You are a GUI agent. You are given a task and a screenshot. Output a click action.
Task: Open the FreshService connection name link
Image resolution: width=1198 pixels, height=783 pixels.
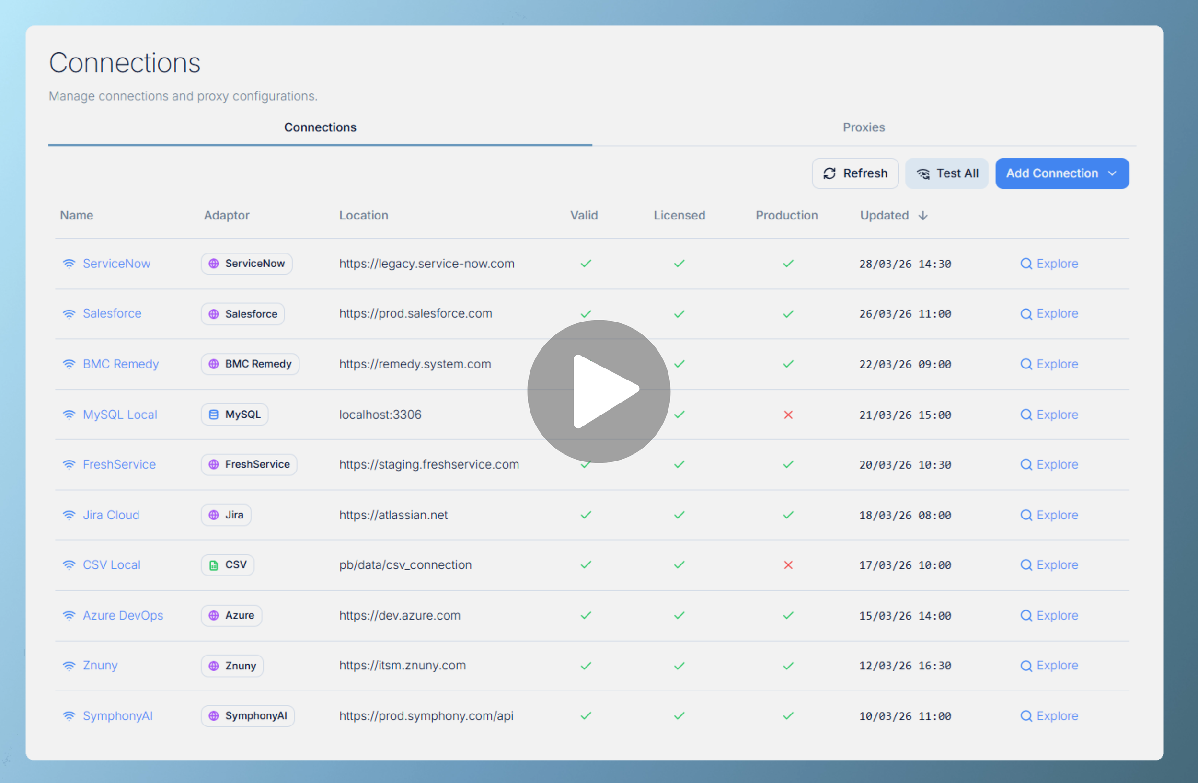pos(119,464)
